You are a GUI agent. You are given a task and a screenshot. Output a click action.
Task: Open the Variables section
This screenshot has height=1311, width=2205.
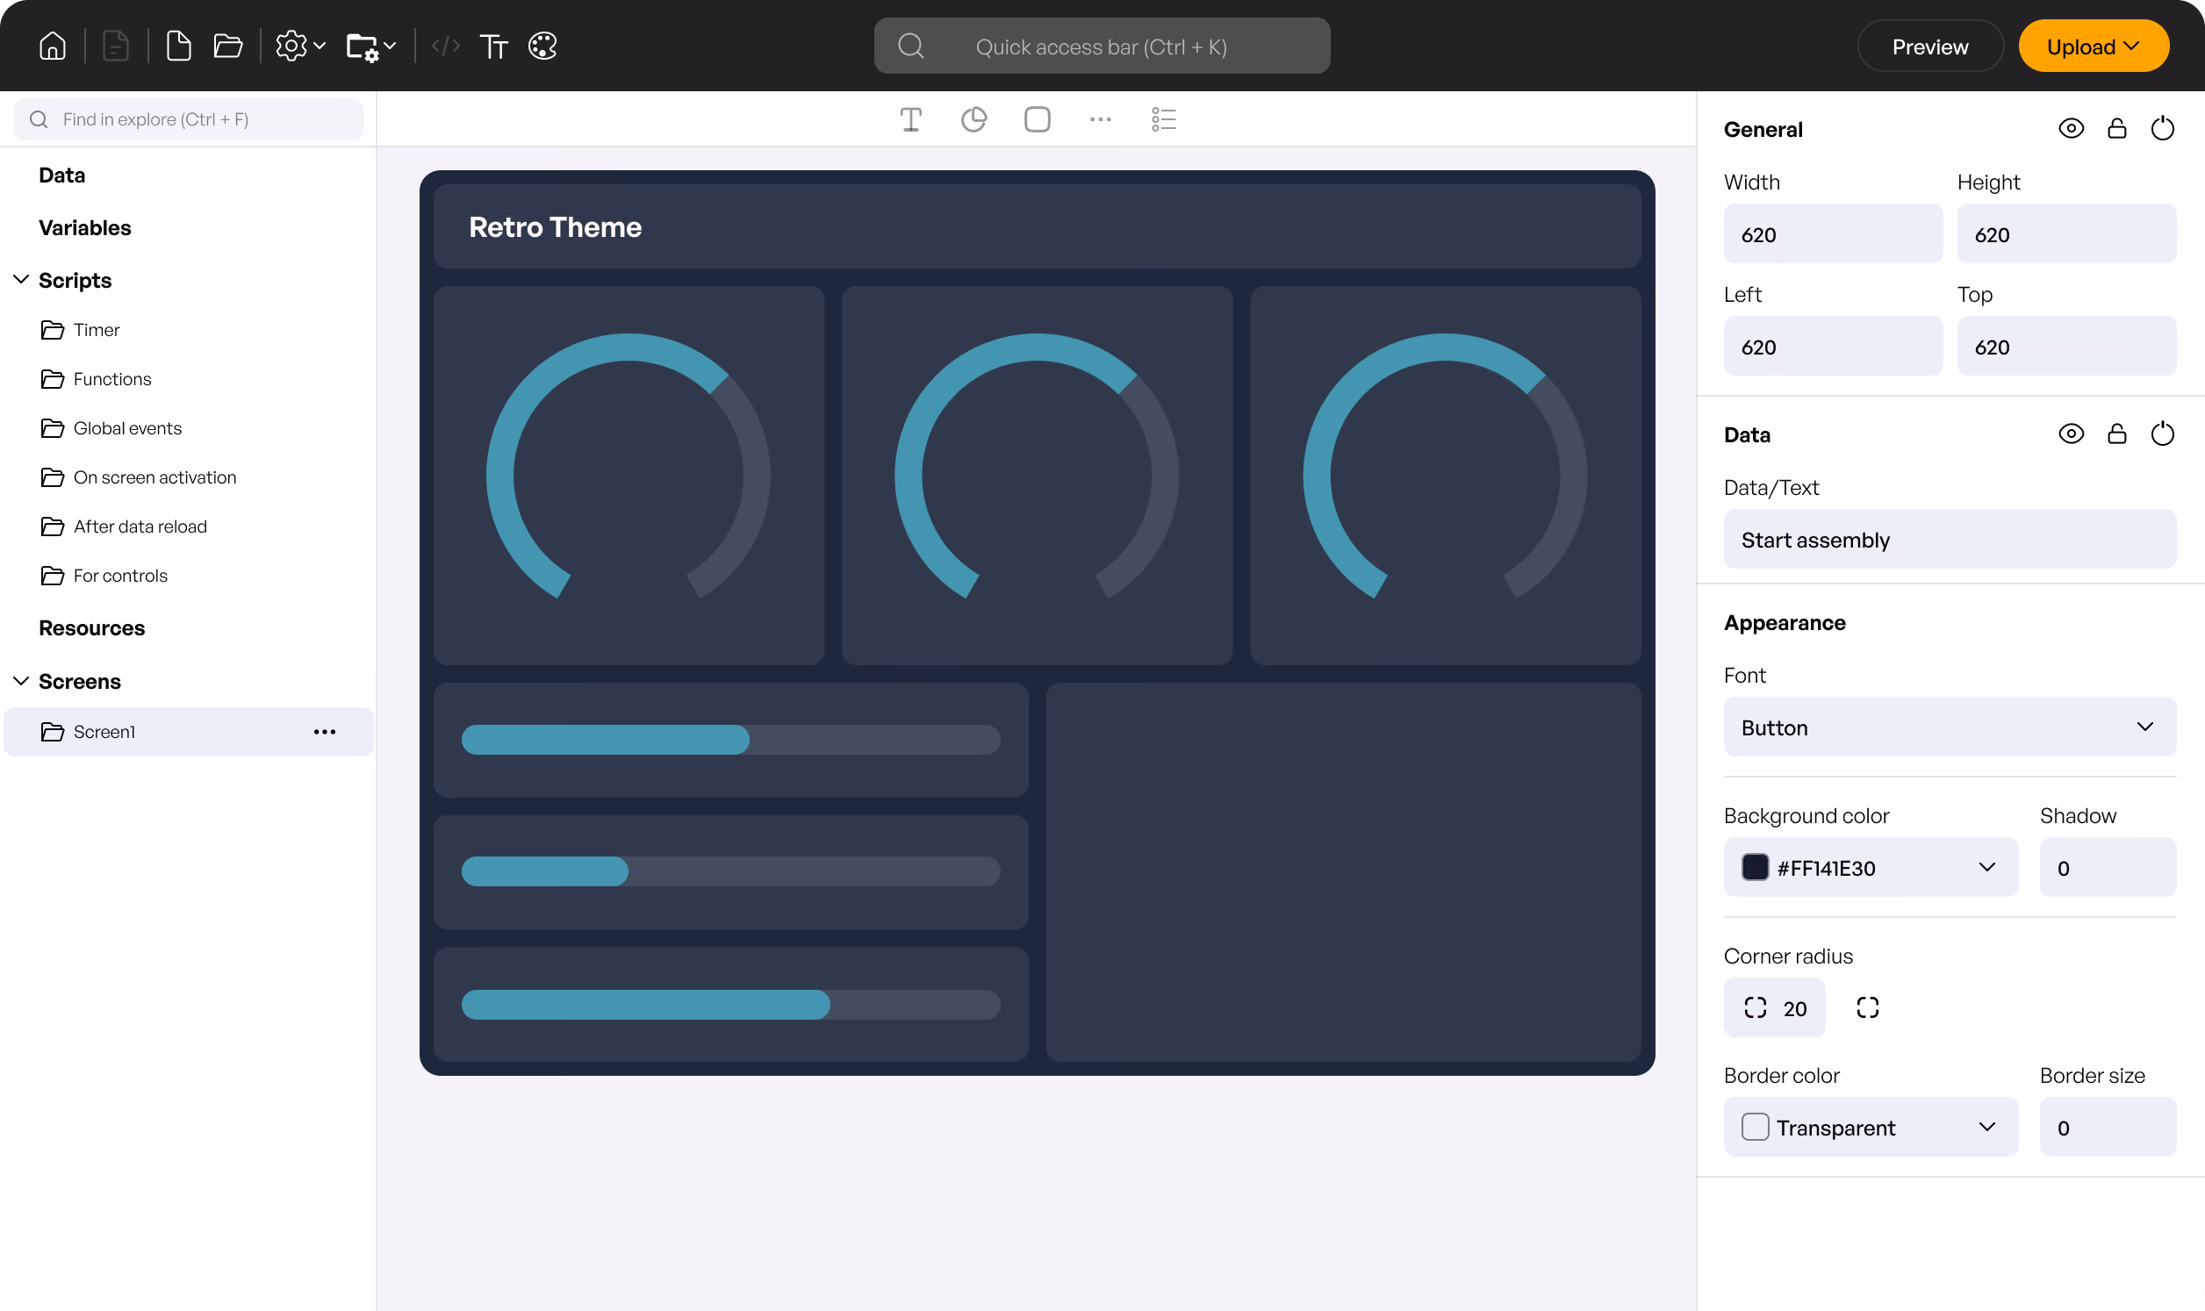pyautogui.click(x=85, y=228)
